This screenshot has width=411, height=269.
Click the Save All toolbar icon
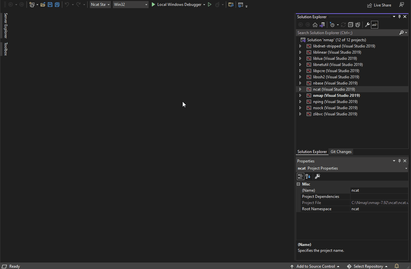click(x=57, y=5)
